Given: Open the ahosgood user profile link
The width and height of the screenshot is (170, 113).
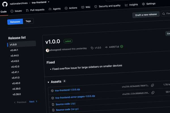Looking at the screenshot, I should pos(56,50).
